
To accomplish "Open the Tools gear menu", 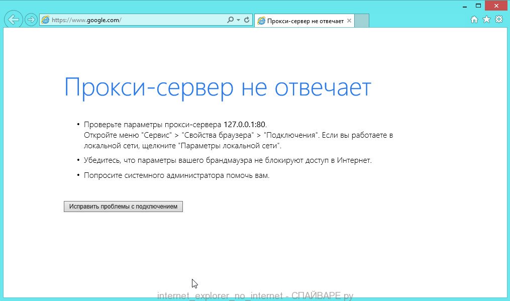I will point(499,20).
